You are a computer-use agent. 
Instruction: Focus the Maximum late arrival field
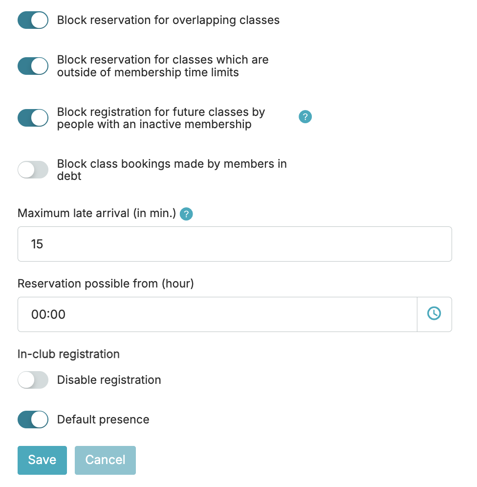point(235,244)
